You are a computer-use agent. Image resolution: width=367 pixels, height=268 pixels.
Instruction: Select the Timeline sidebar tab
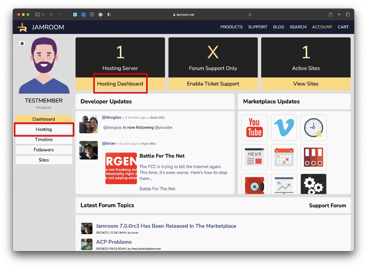point(44,139)
